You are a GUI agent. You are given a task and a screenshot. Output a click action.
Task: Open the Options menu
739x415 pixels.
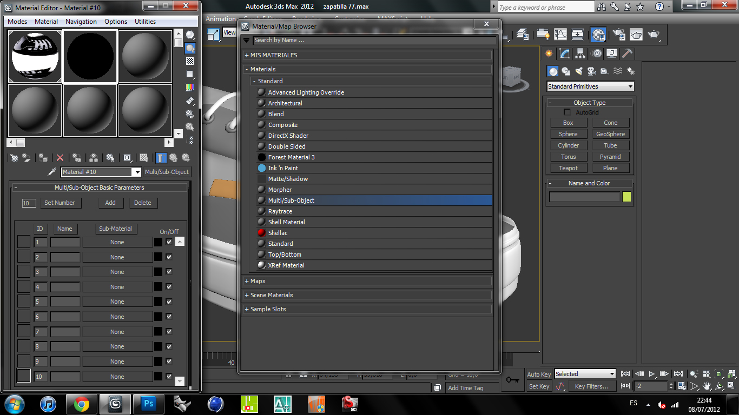tap(116, 22)
